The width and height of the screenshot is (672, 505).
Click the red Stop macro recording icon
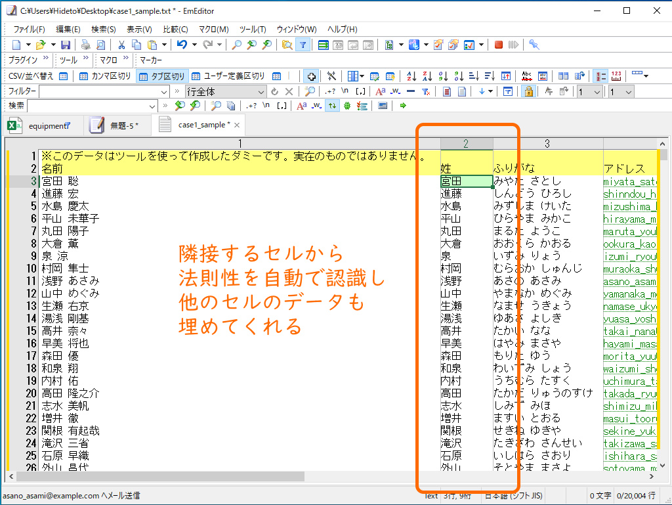499,45
